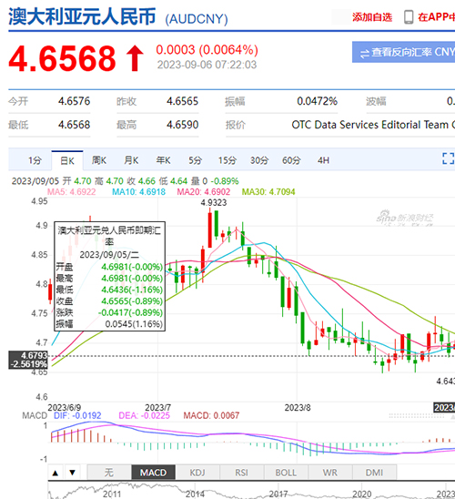Select the 月K monthly chart tab
455x499 pixels.
(131, 160)
